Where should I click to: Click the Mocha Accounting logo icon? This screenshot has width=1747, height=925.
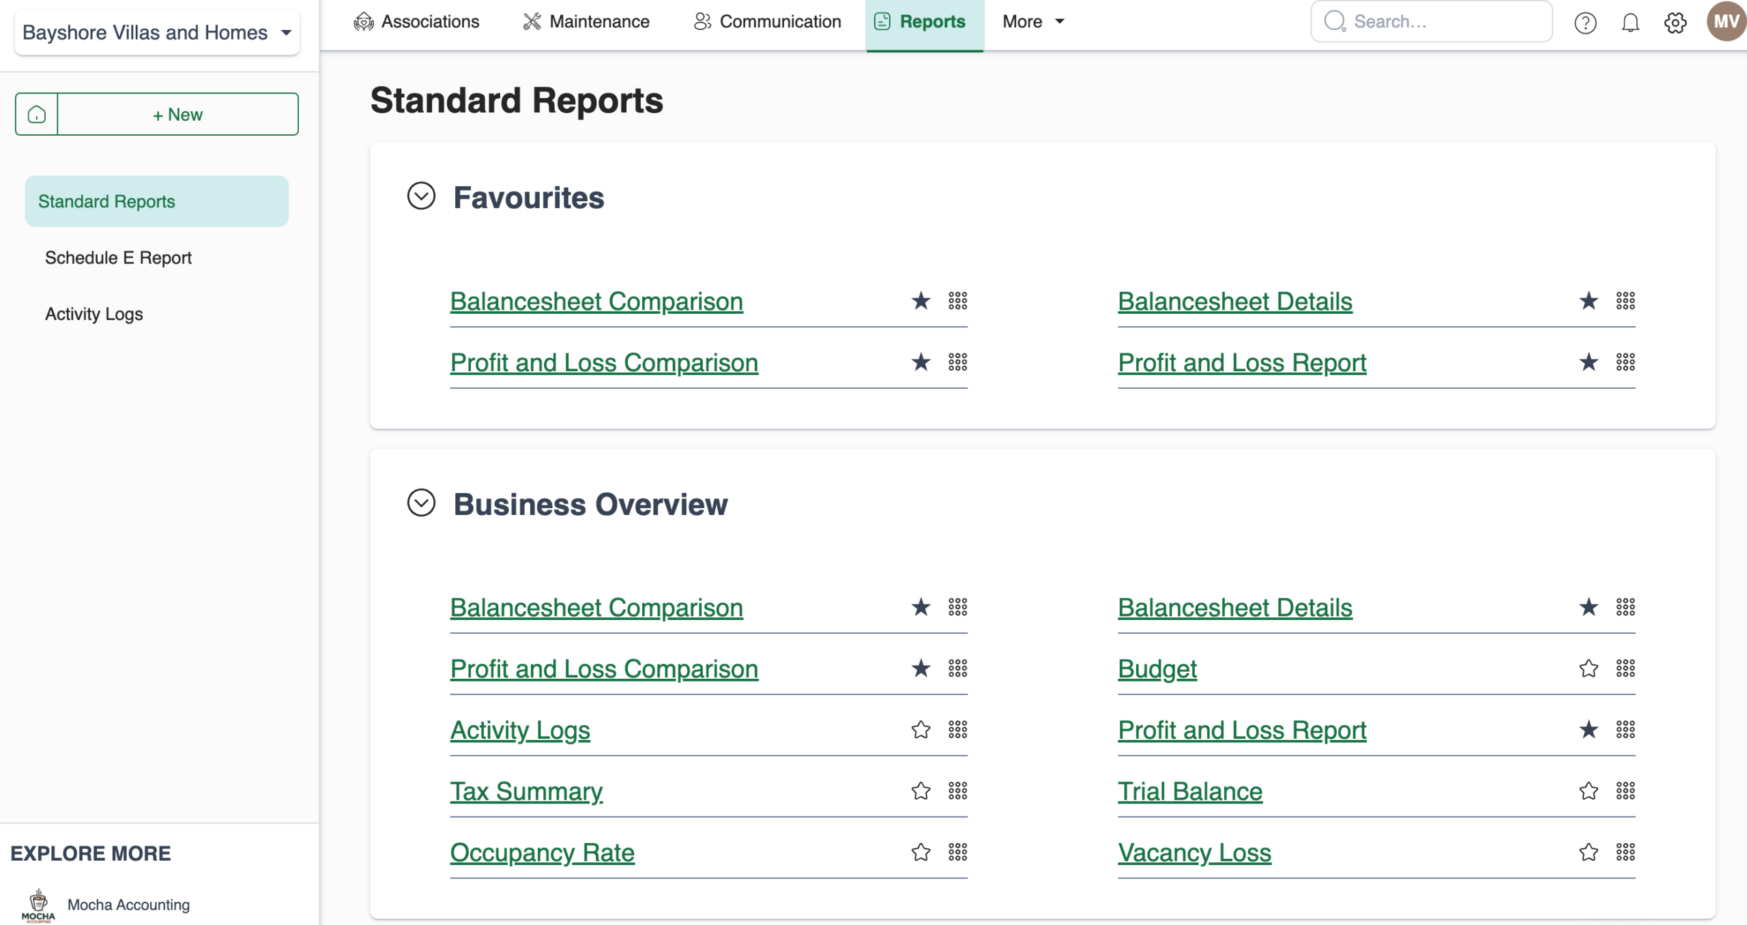pyautogui.click(x=38, y=905)
